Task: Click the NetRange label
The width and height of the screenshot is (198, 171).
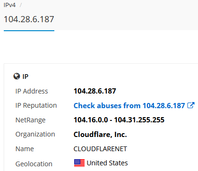Action: (x=31, y=120)
